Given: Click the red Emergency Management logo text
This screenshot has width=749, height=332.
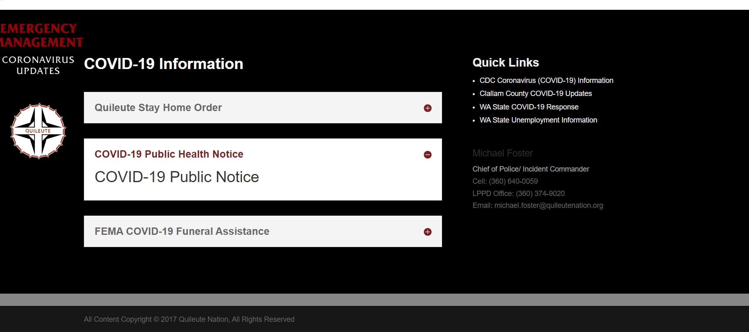Looking at the screenshot, I should pos(41,36).
